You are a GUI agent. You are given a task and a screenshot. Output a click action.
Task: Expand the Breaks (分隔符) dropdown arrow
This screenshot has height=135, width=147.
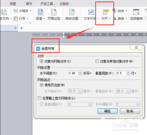coord(30,11)
